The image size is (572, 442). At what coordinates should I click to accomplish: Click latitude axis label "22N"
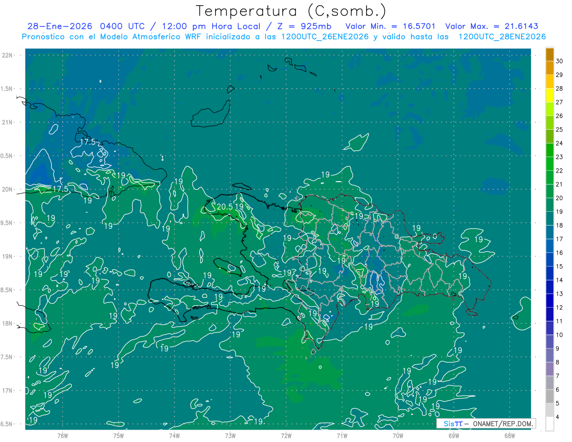8,55
